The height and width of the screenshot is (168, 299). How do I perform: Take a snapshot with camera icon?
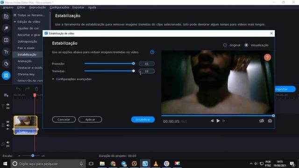(x=270, y=121)
